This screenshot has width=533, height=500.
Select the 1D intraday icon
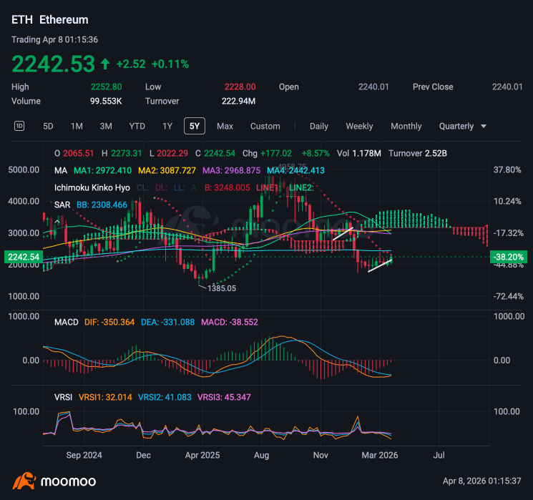(x=19, y=126)
